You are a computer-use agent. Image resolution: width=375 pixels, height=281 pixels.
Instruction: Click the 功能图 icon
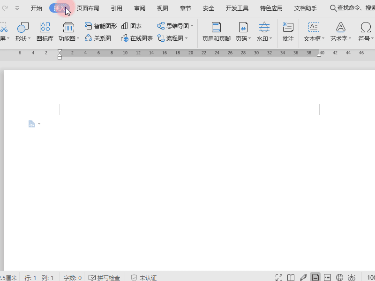click(x=68, y=28)
